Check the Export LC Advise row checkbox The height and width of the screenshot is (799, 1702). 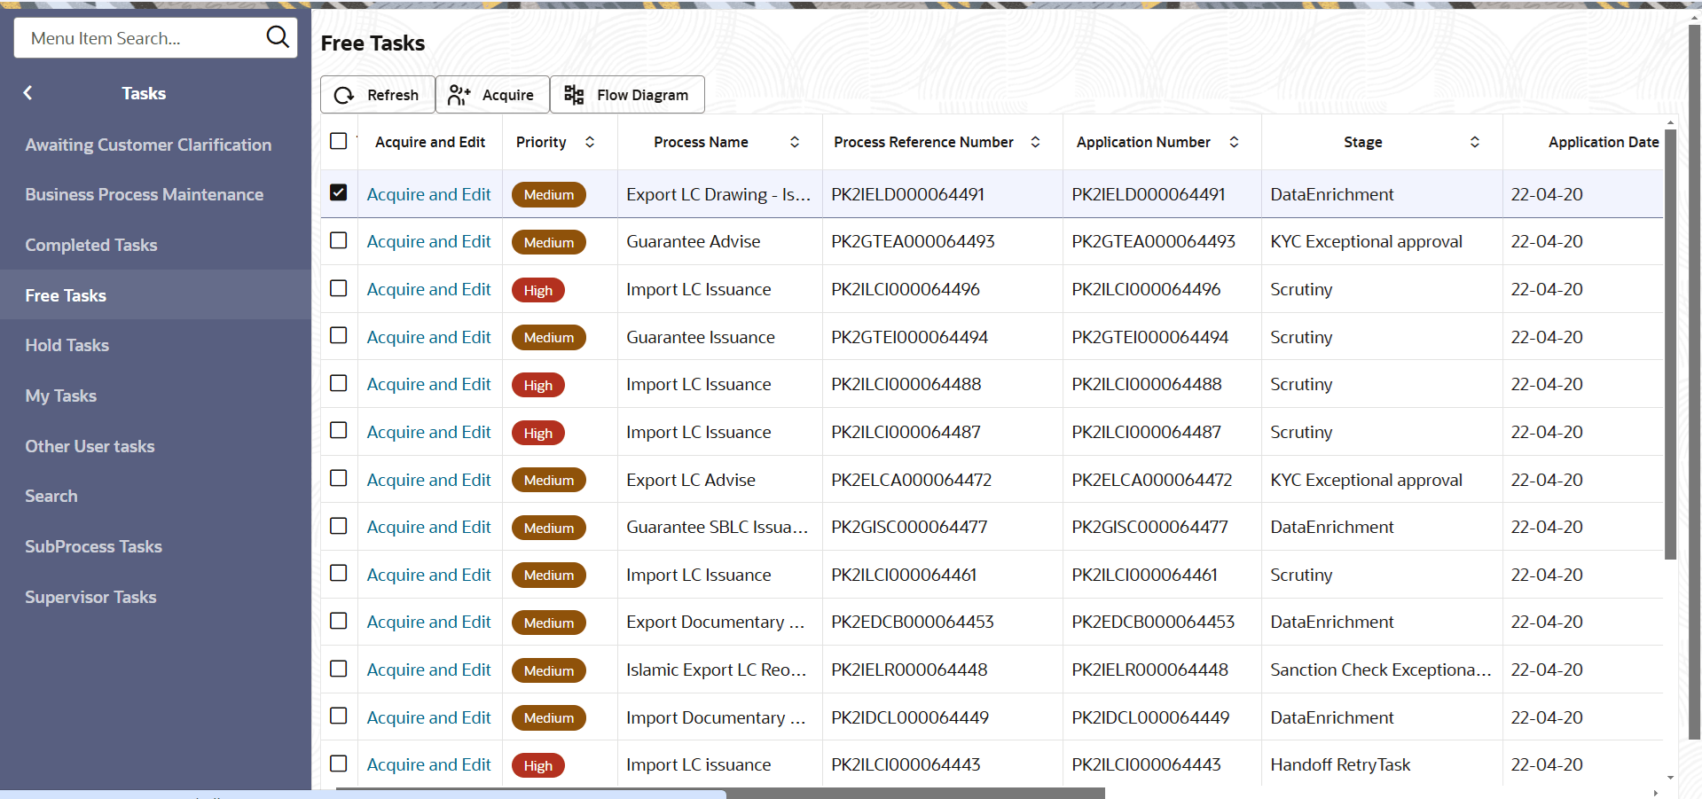click(x=338, y=478)
